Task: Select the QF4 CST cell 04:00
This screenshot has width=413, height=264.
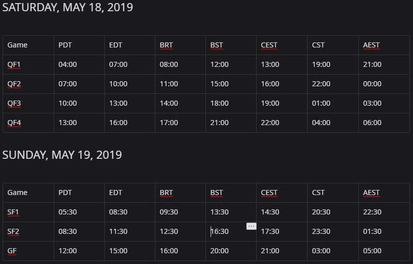Action: point(333,123)
